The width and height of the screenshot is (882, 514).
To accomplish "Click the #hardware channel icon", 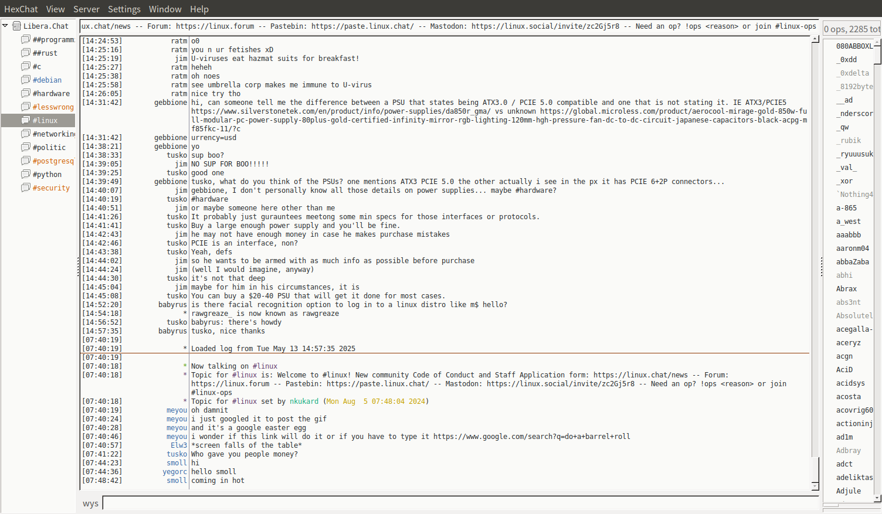I will tap(26, 93).
